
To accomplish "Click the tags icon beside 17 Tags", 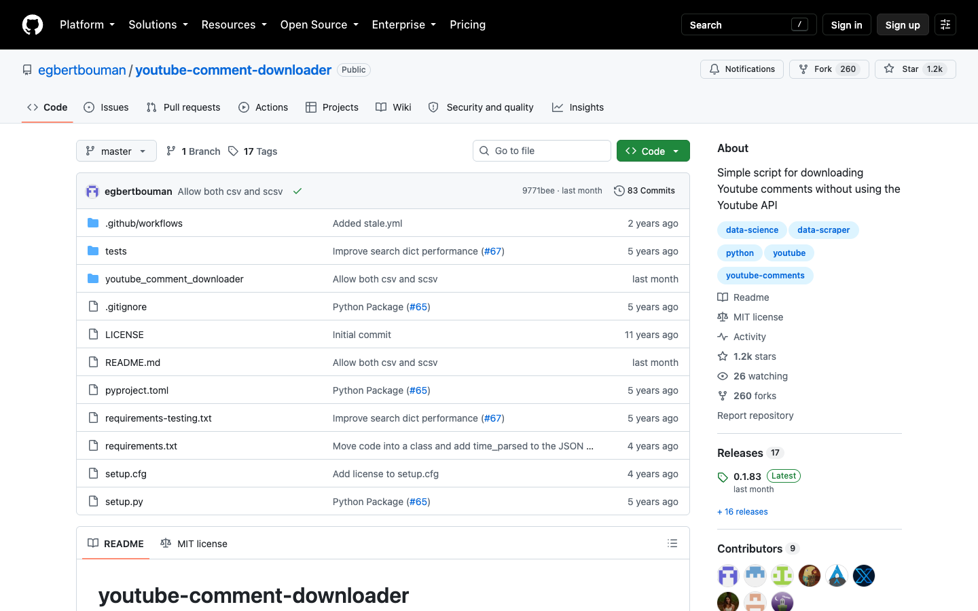I will [x=233, y=151].
